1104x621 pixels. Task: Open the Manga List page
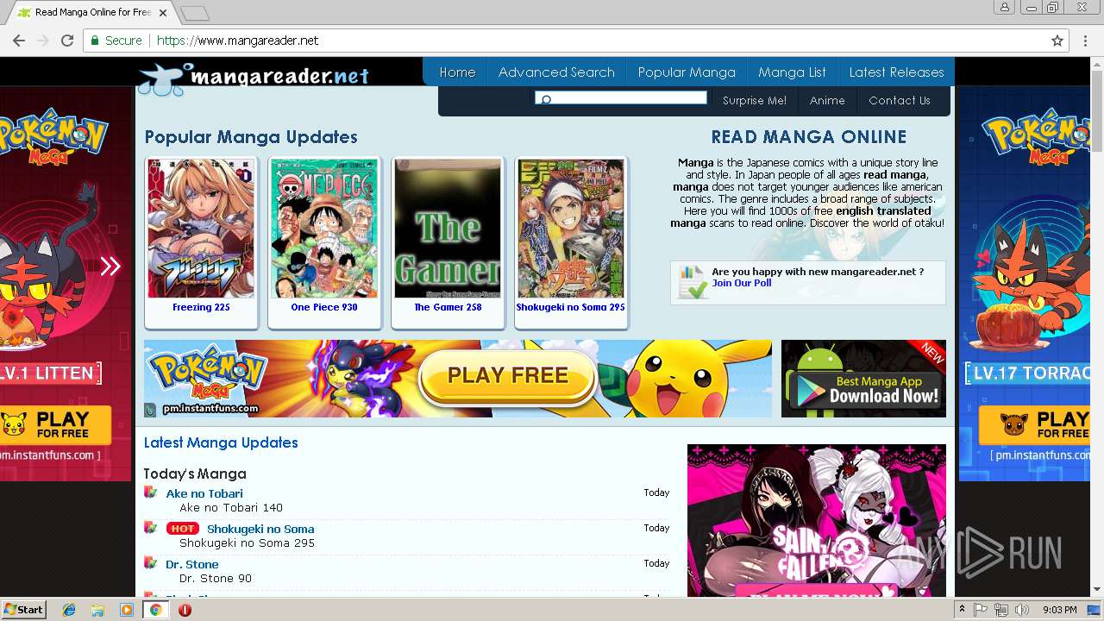[792, 72]
